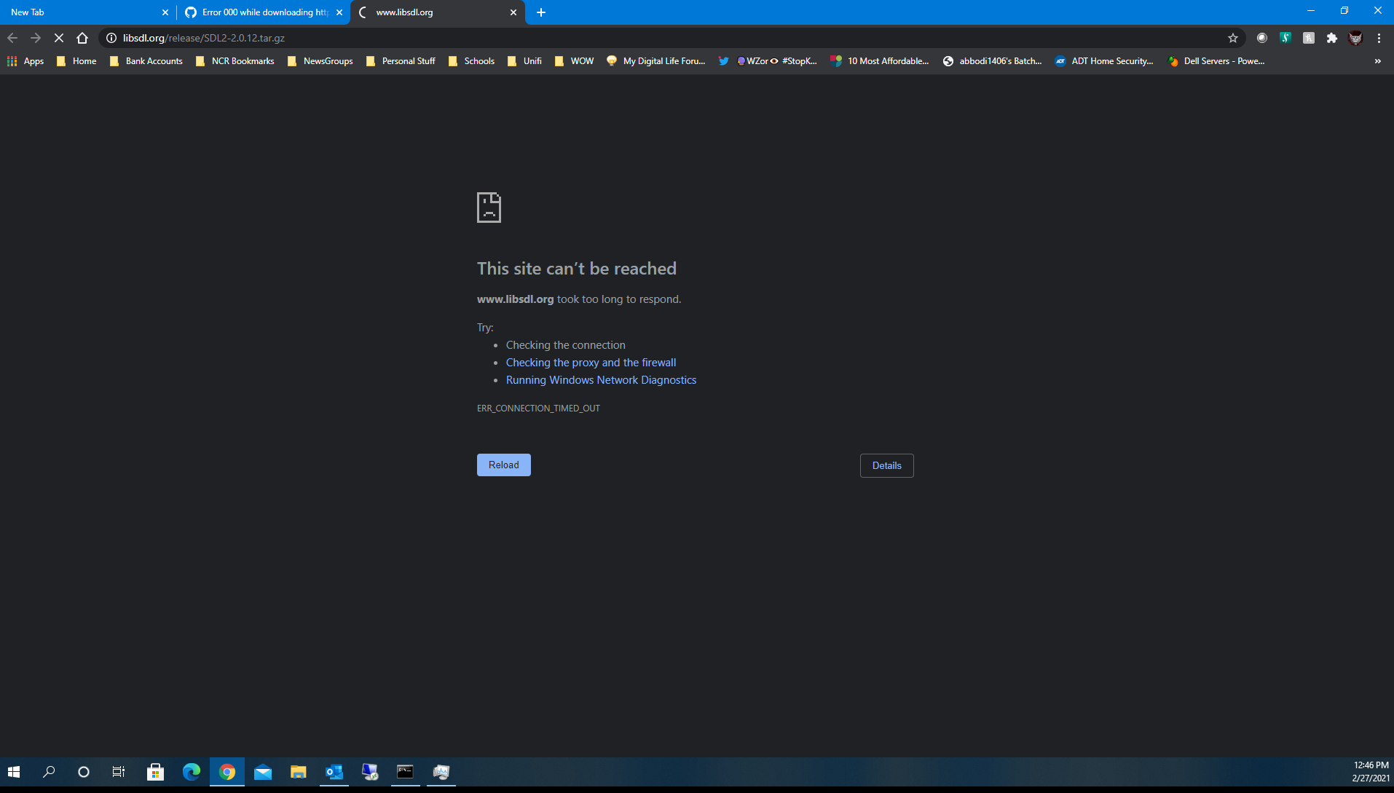Click the site info icon in address bar
Image resolution: width=1394 pixels, height=793 pixels.
click(109, 38)
